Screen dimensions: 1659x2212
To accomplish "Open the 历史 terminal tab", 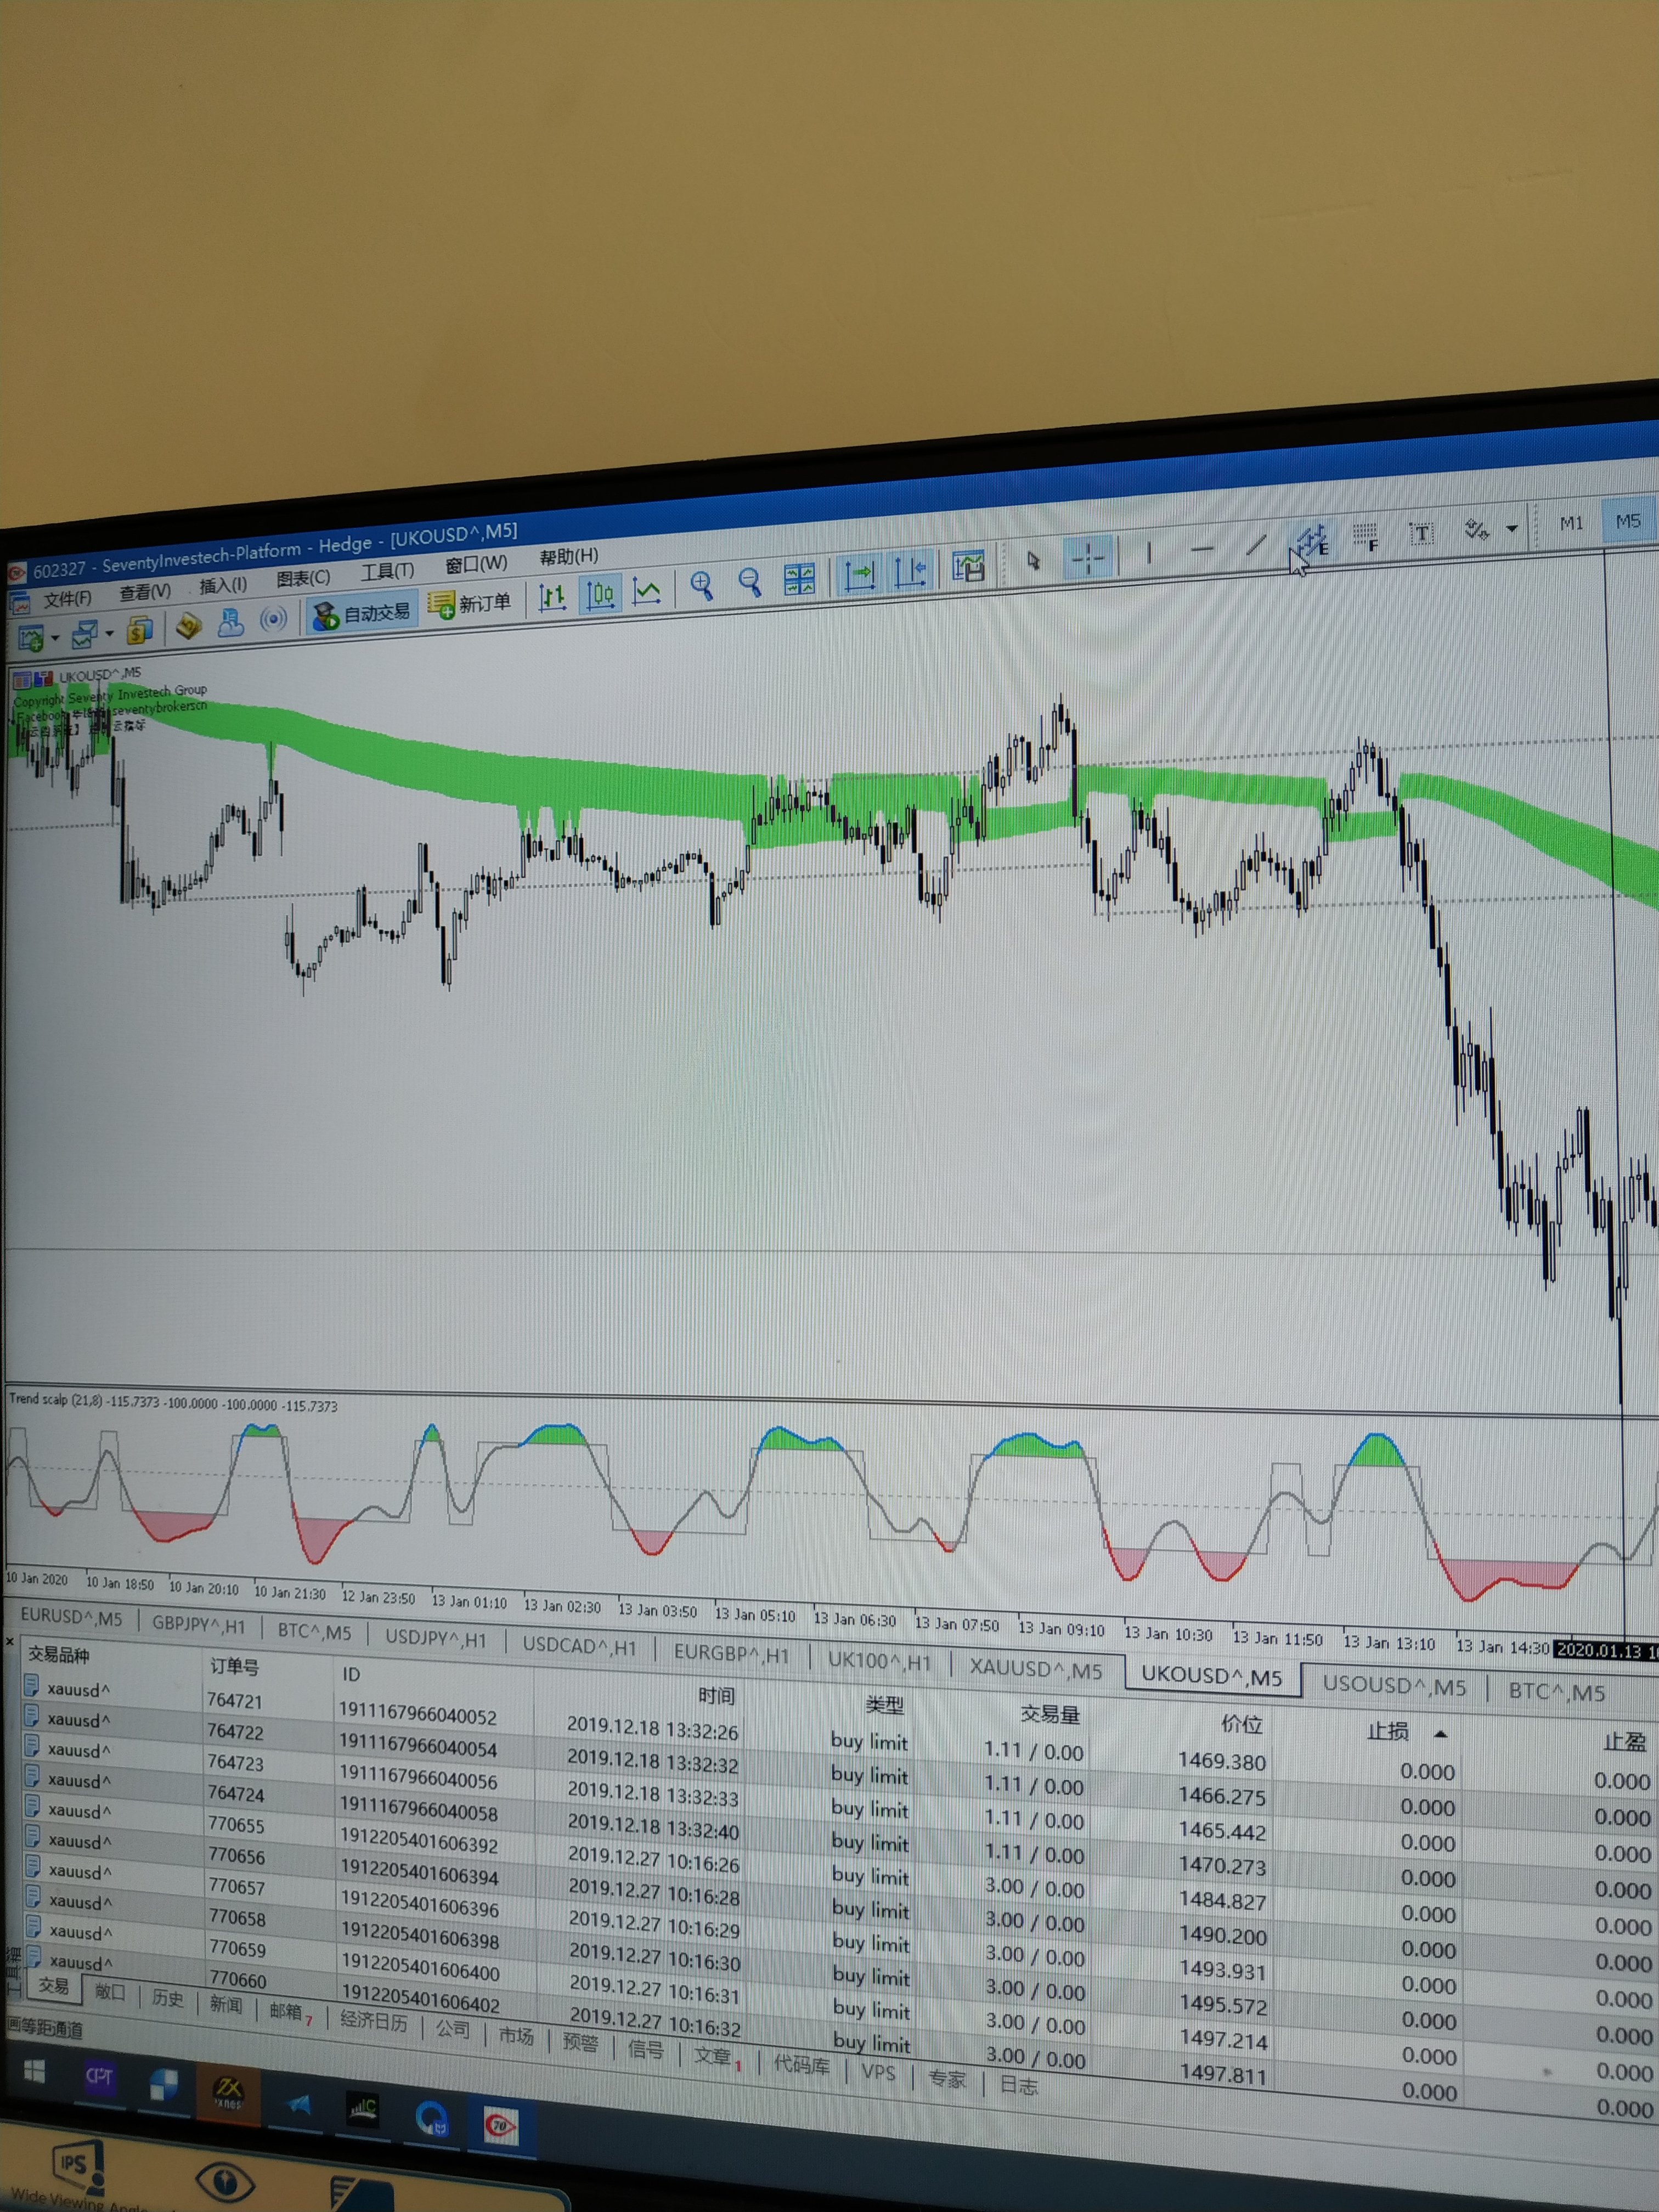I will [167, 1998].
